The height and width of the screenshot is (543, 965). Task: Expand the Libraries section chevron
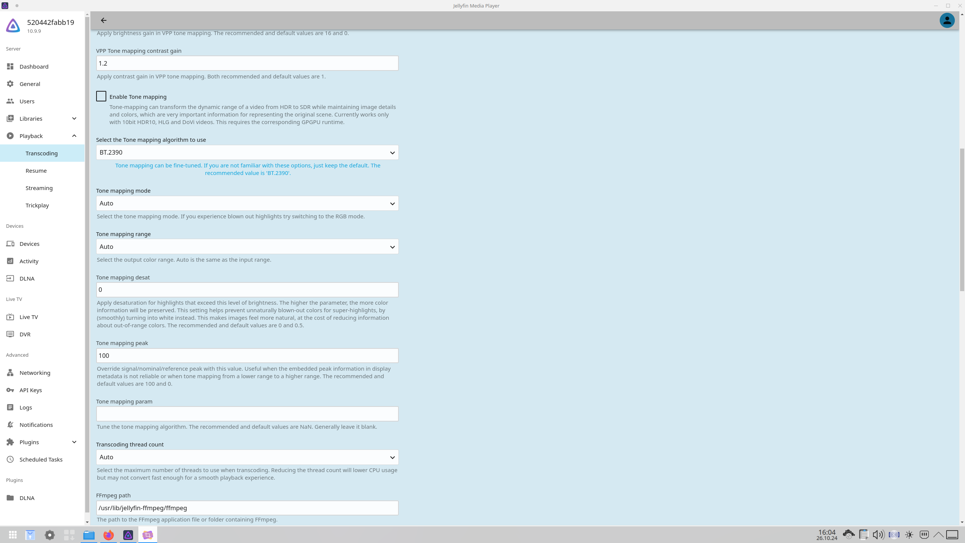74,118
